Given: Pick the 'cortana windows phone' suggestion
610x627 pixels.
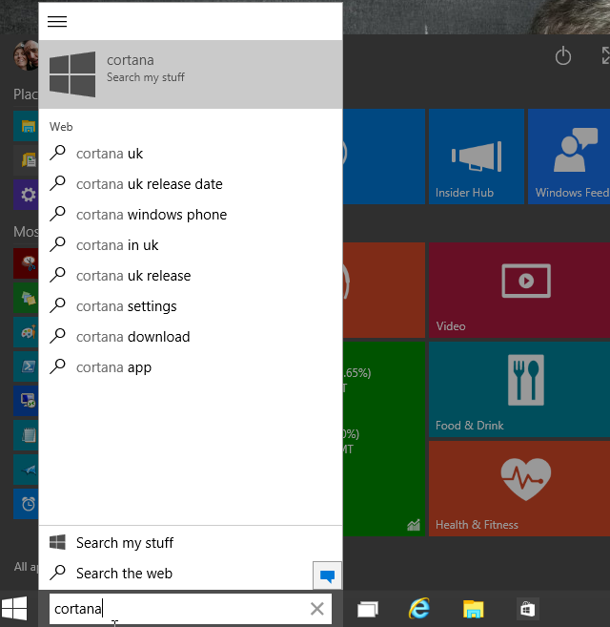Looking at the screenshot, I should tap(191, 215).
